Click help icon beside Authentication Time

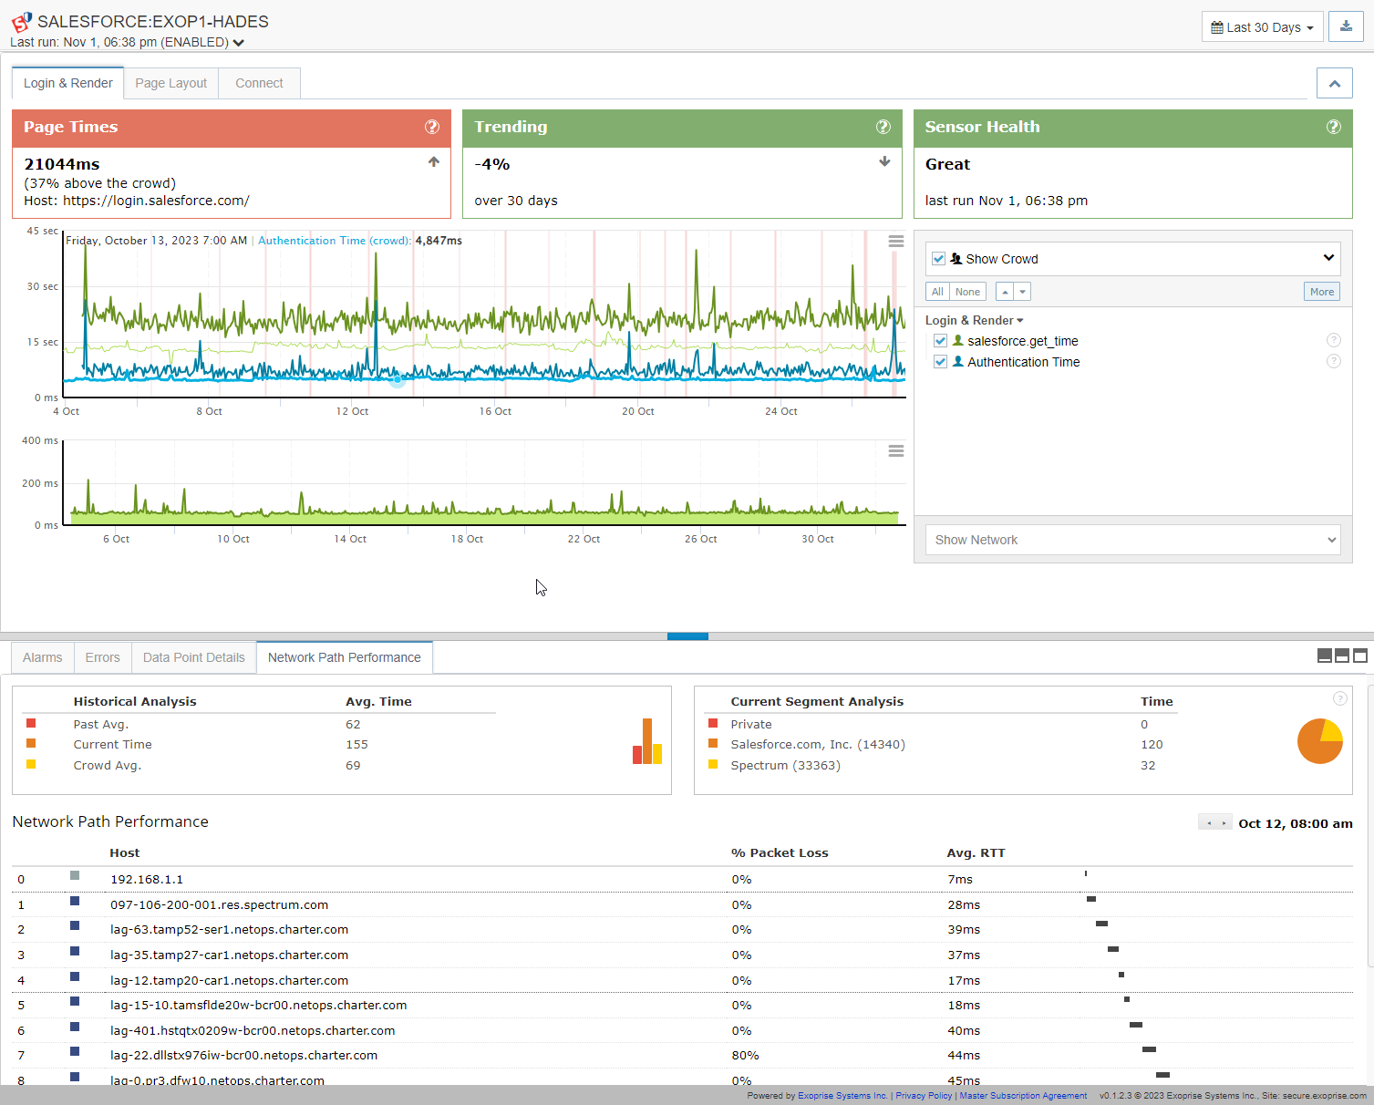coord(1333,361)
